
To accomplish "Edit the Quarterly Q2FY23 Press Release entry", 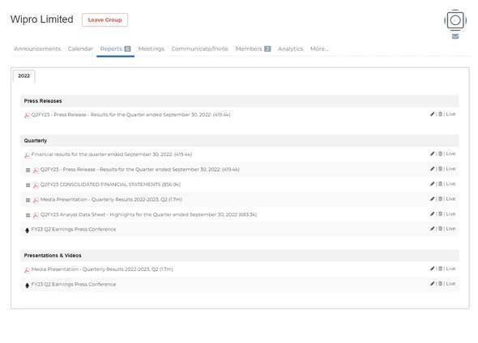I will (x=432, y=169).
